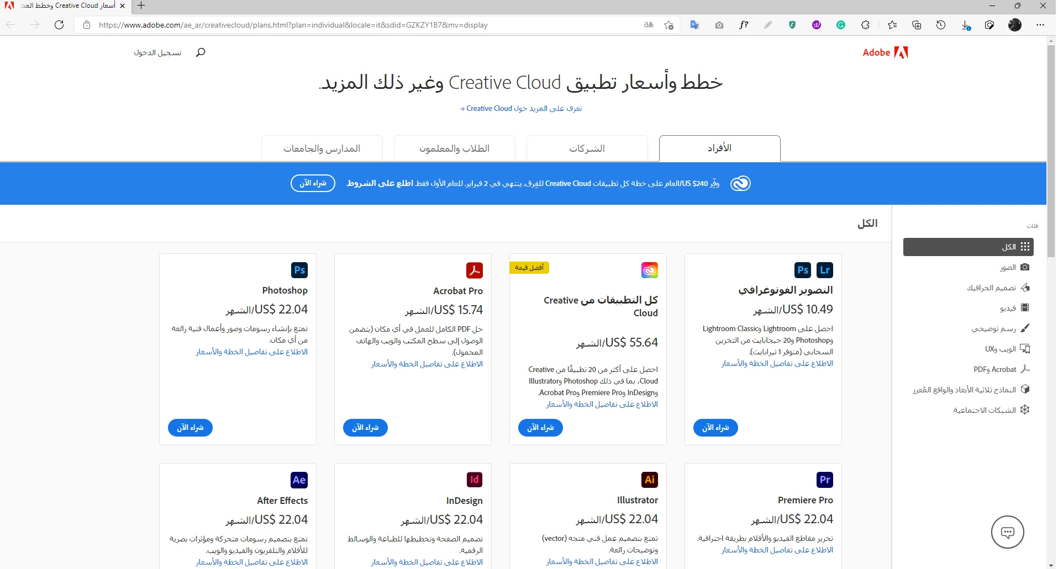This screenshot has width=1058, height=569.
Task: Open the chat support bubble icon
Action: pyautogui.click(x=1008, y=533)
